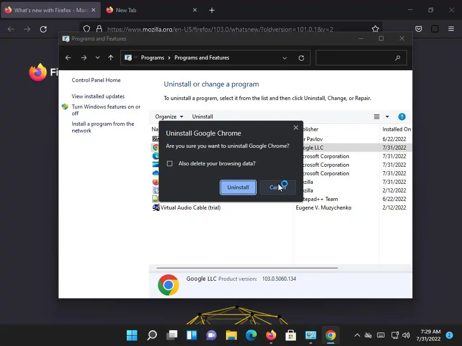The width and height of the screenshot is (462, 346).
Task: Open Microsoft Edge from taskbar
Action: click(x=251, y=335)
